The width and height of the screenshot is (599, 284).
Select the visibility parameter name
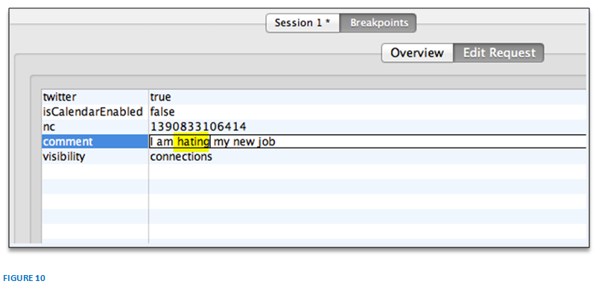tap(64, 157)
